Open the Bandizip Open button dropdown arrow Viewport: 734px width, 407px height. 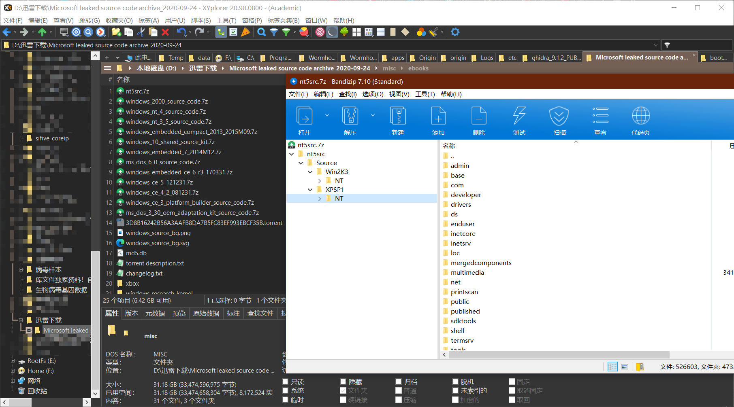coord(327,116)
